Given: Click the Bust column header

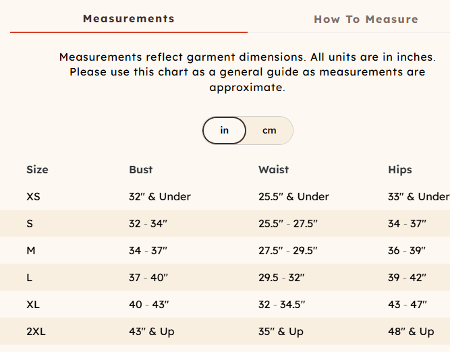Looking at the screenshot, I should 141,170.
